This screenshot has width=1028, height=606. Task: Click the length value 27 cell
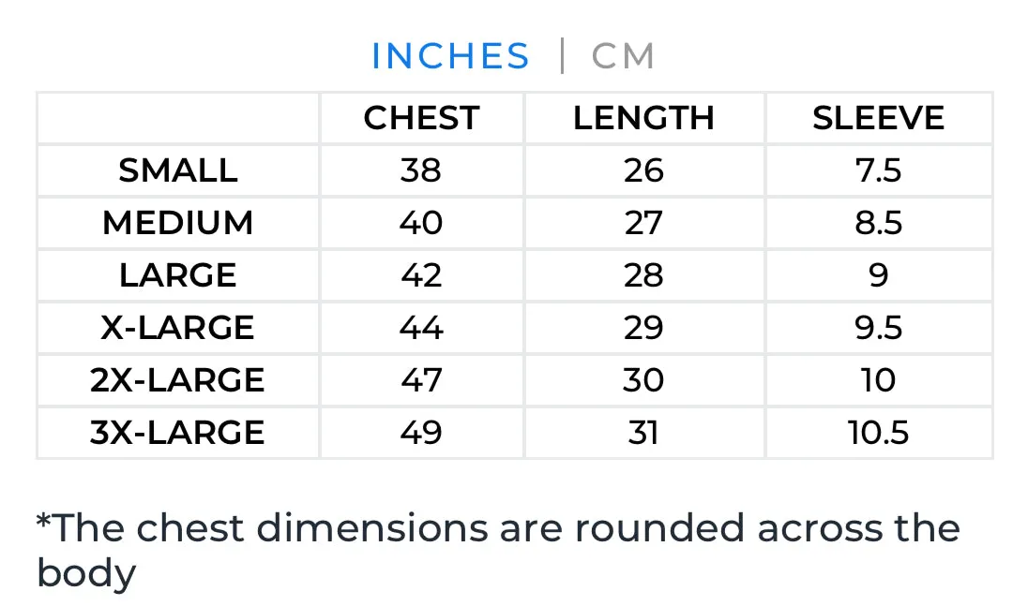643,223
